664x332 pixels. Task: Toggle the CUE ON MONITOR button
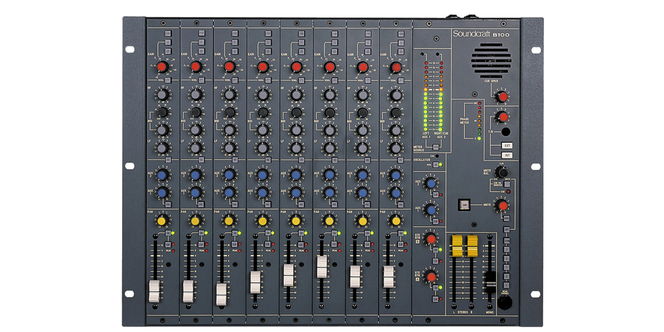[507, 184]
